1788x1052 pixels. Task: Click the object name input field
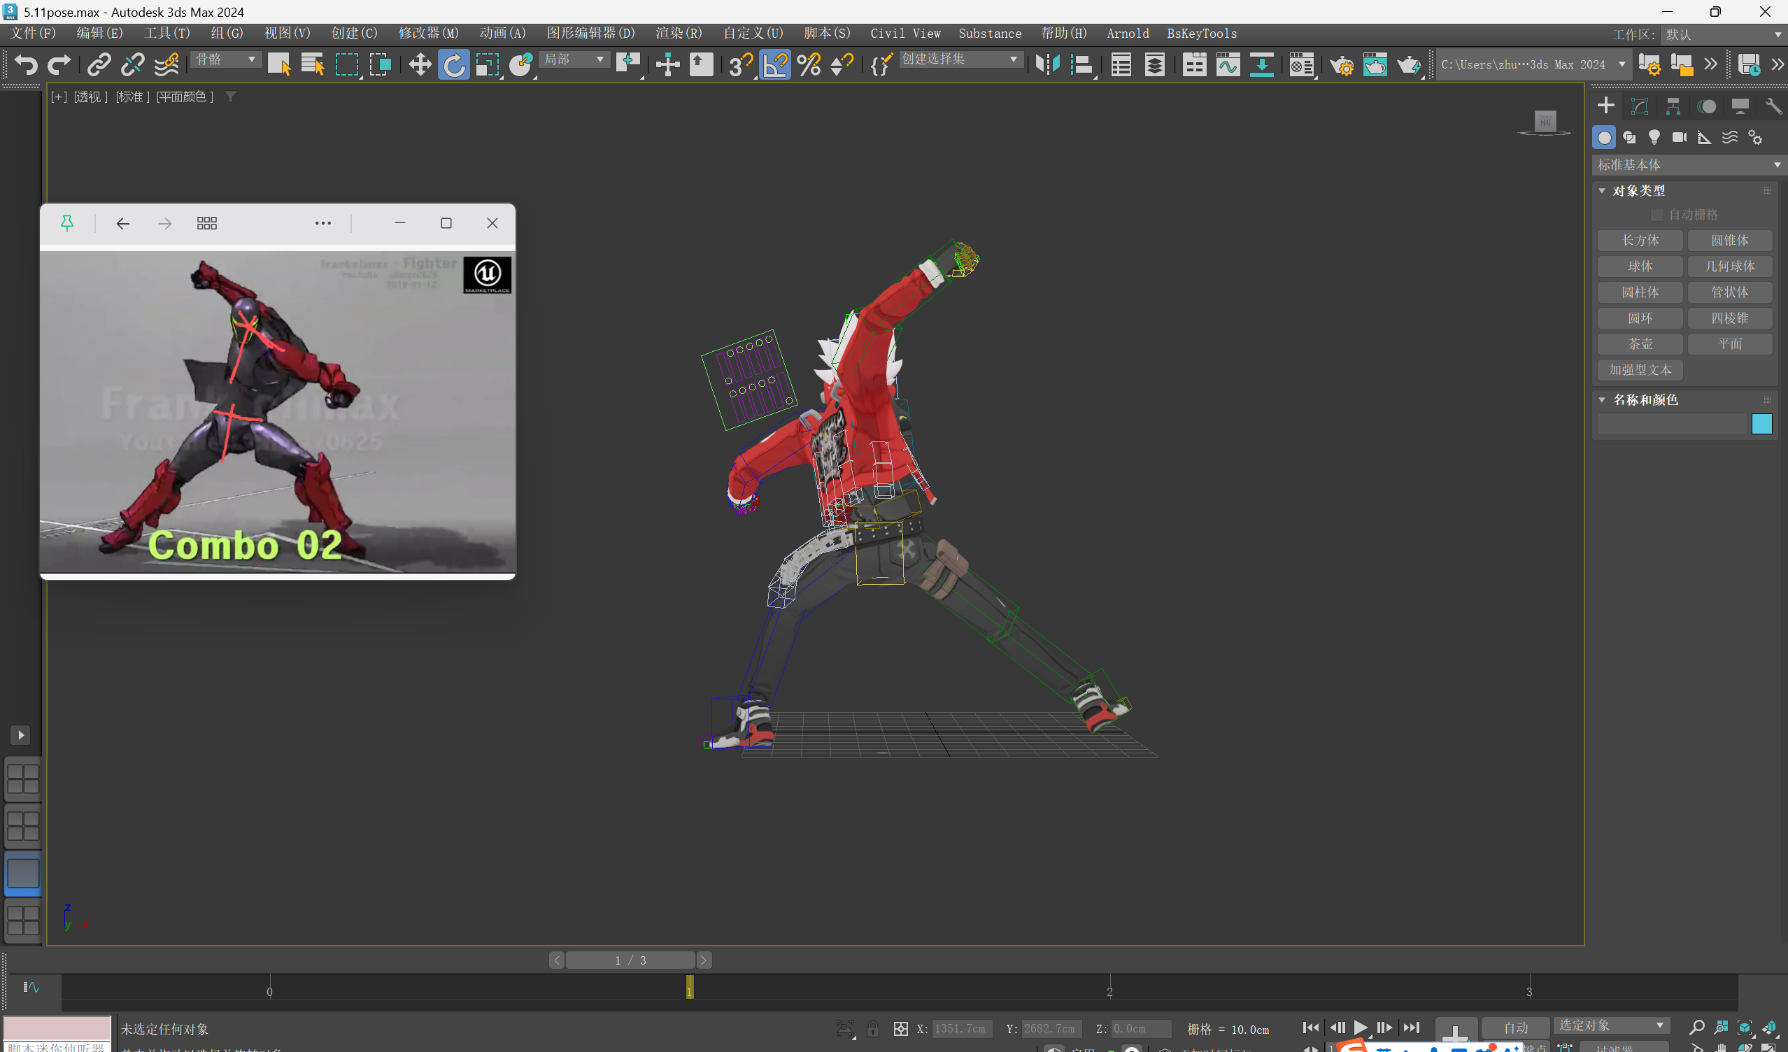(x=1672, y=424)
